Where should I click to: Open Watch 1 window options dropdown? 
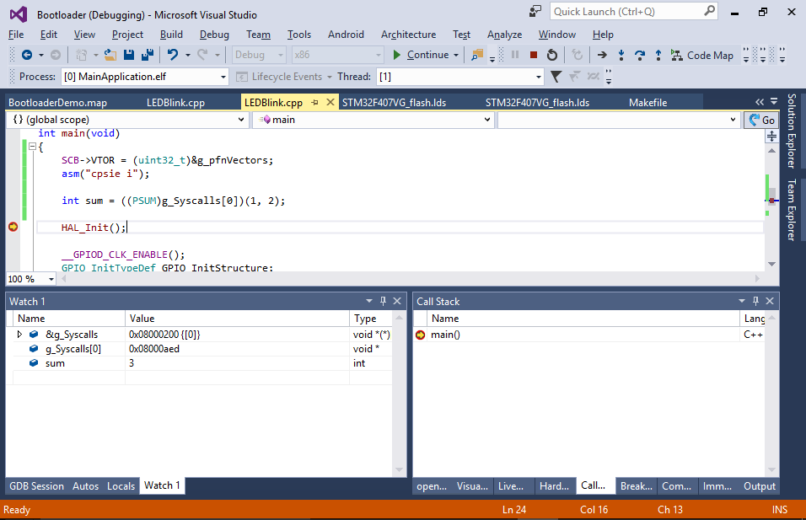369,301
